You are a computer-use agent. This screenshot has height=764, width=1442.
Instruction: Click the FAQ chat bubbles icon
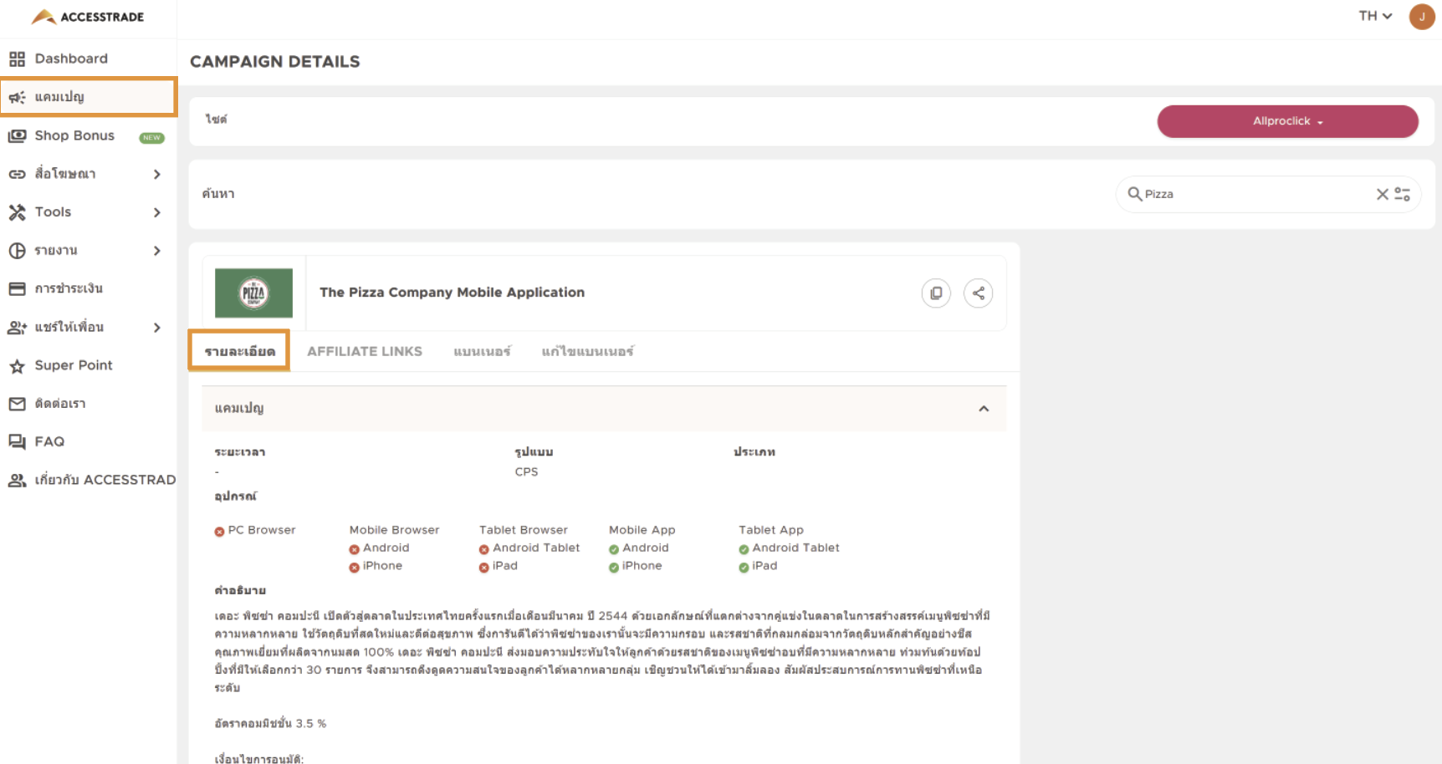point(17,441)
